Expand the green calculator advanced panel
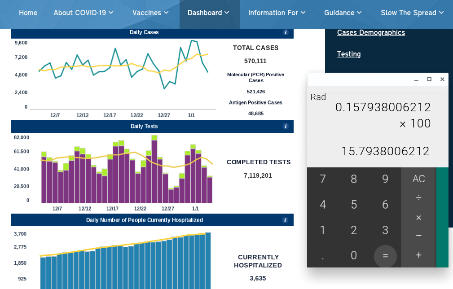453x289 pixels. pyautogui.click(x=442, y=217)
